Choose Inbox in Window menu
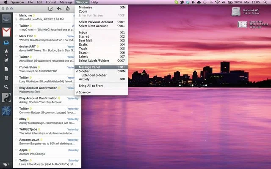This screenshot has height=169, width=271. coord(101,33)
